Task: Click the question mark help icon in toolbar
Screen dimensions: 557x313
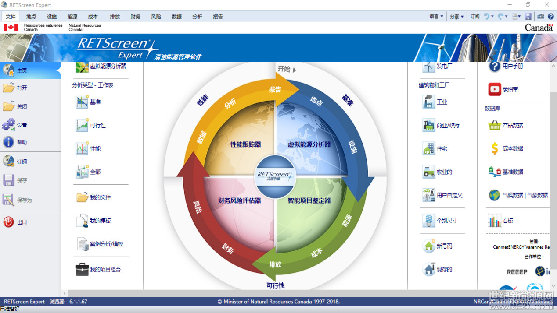Action: click(x=550, y=17)
